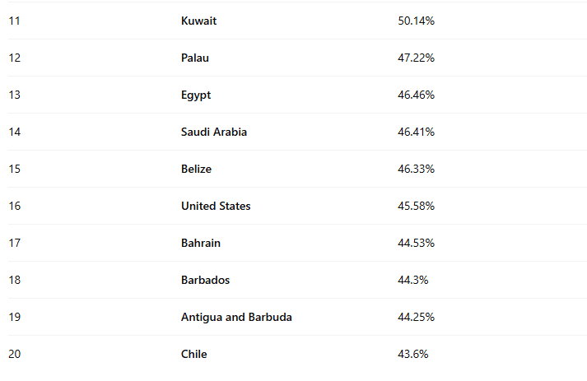
Task: Select the 44.3% value for Barbados
Action: (413, 280)
